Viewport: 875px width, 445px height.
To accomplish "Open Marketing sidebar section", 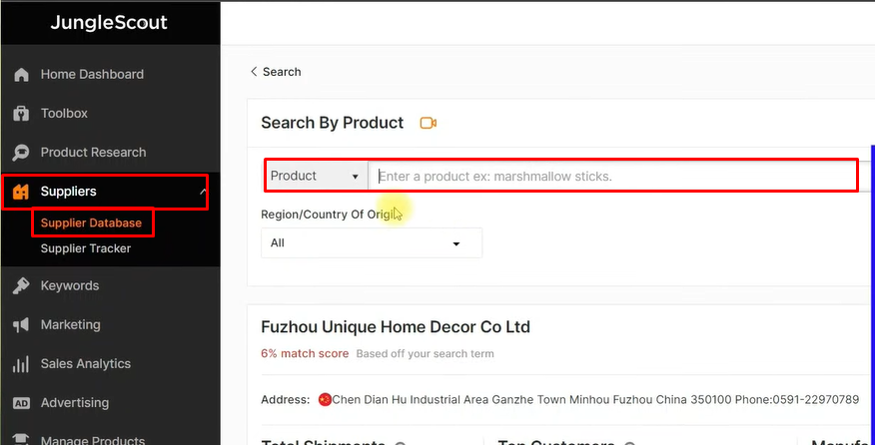I will (70, 324).
